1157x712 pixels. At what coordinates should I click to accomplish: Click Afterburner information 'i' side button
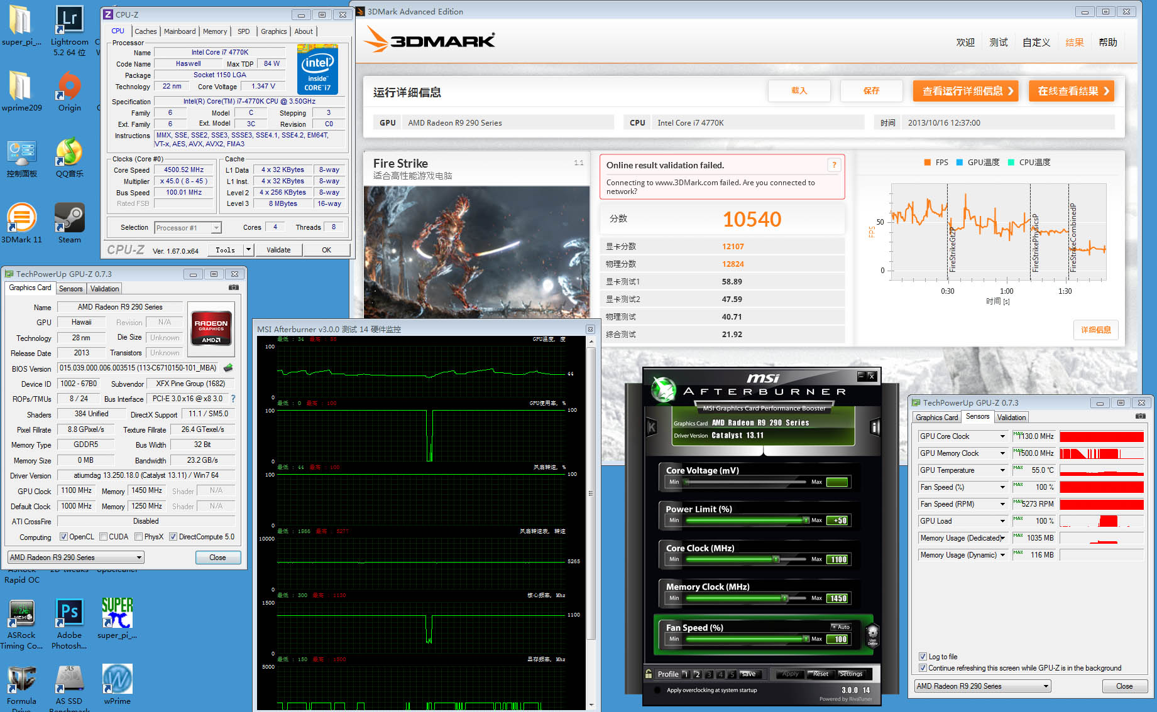click(x=874, y=428)
